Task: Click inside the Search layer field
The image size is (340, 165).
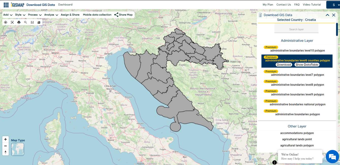Action: pos(296,29)
